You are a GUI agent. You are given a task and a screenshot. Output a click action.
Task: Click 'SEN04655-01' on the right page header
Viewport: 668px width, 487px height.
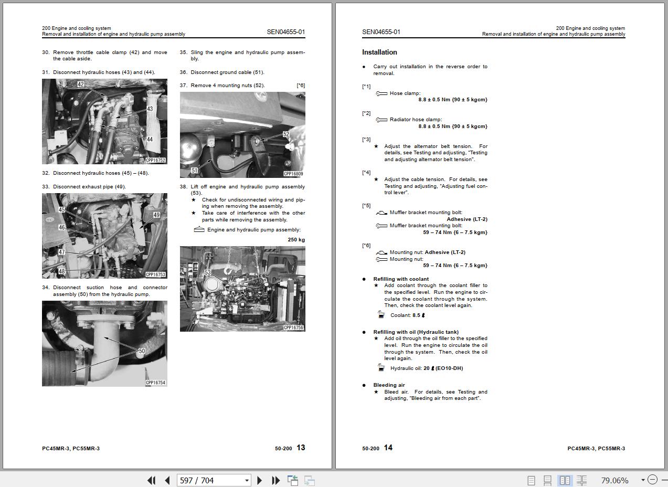(381, 32)
